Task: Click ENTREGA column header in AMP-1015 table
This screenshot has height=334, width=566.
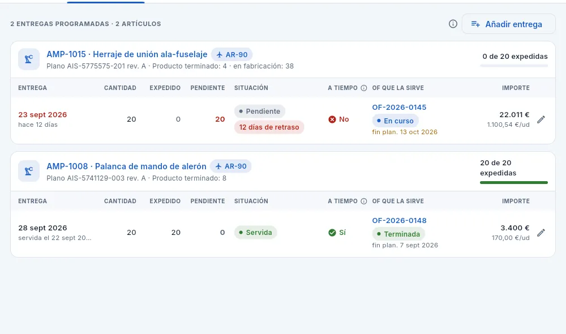Action: 32,88
